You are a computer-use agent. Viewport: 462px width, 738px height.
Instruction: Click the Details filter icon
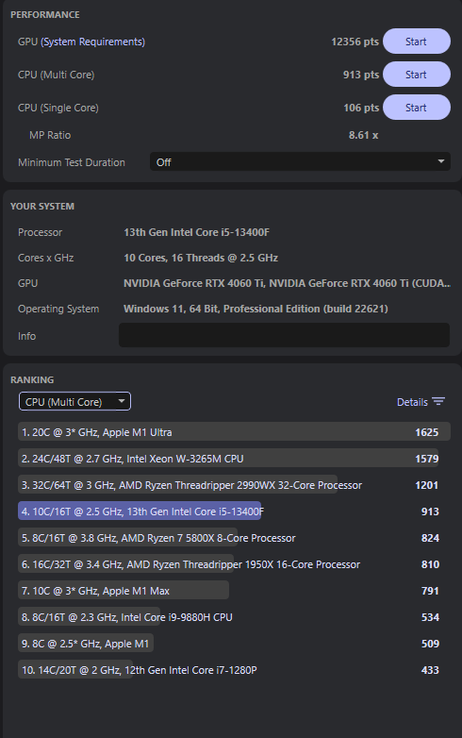tap(438, 401)
